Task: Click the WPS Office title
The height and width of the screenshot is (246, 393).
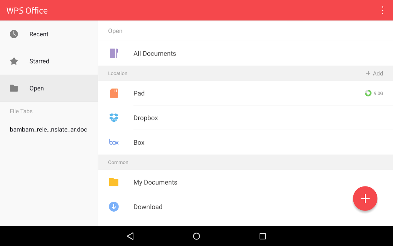Action: [27, 10]
